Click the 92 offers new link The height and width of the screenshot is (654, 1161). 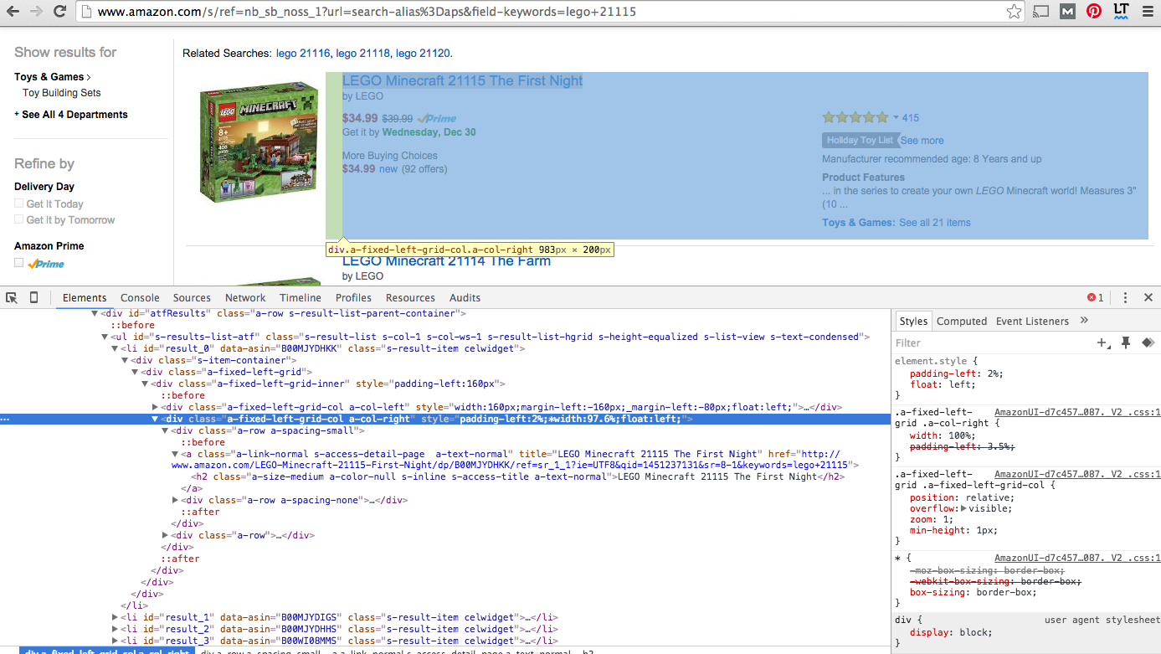coord(388,169)
